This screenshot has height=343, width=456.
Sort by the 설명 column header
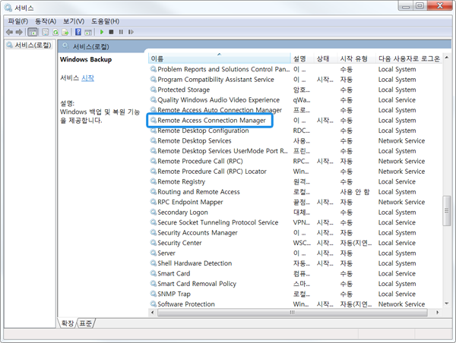302,58
